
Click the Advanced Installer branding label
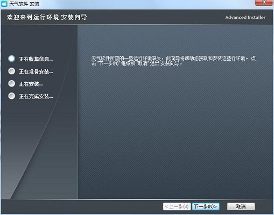(x=245, y=17)
